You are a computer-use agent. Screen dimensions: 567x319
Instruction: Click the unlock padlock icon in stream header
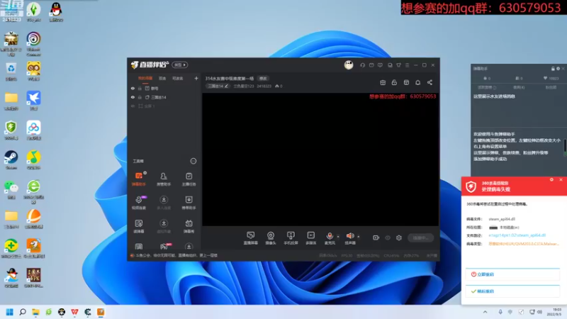click(x=394, y=82)
